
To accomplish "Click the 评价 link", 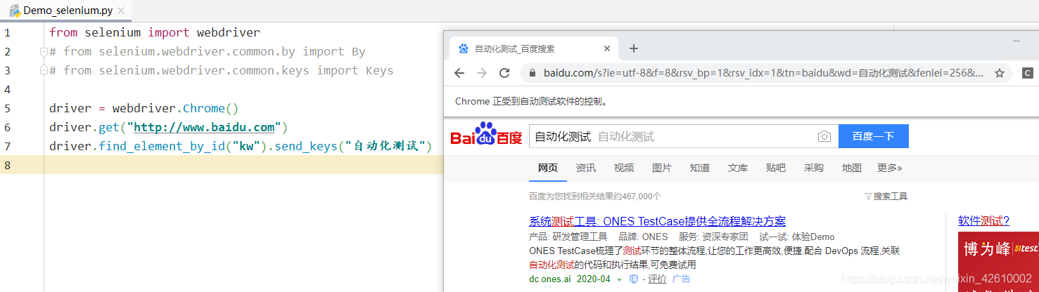I will click(x=657, y=279).
